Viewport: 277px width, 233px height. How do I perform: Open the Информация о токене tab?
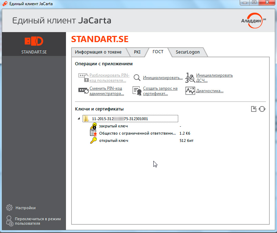[x=98, y=52]
